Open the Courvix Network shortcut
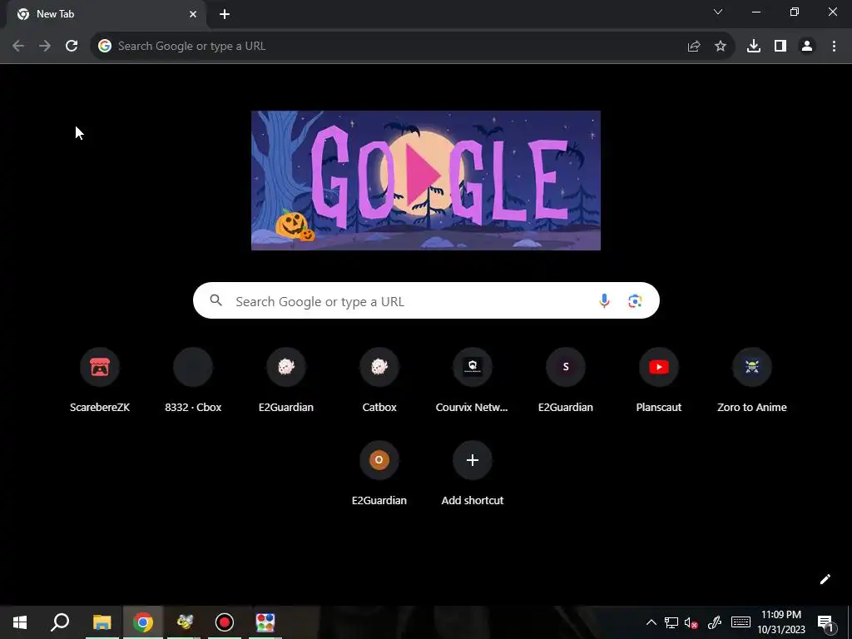 pyautogui.click(x=473, y=380)
